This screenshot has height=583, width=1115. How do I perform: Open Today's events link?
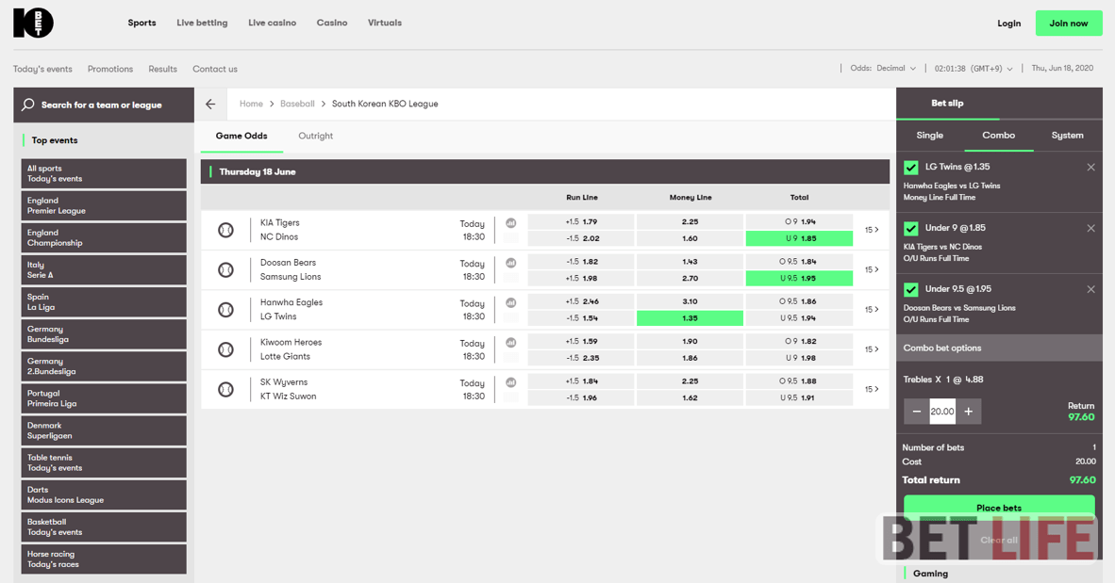point(42,69)
